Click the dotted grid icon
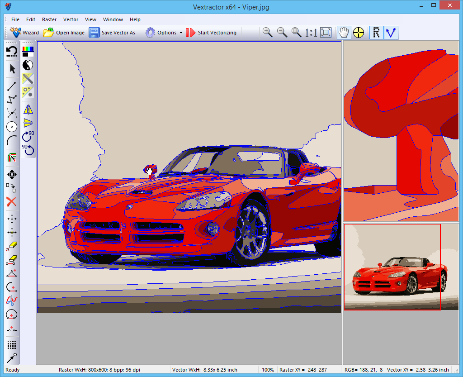Image resolution: width=463 pixels, height=377 pixels. (12, 345)
